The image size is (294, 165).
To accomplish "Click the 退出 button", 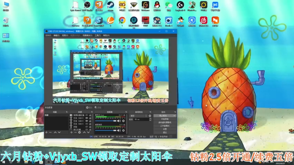I will click(165, 132).
